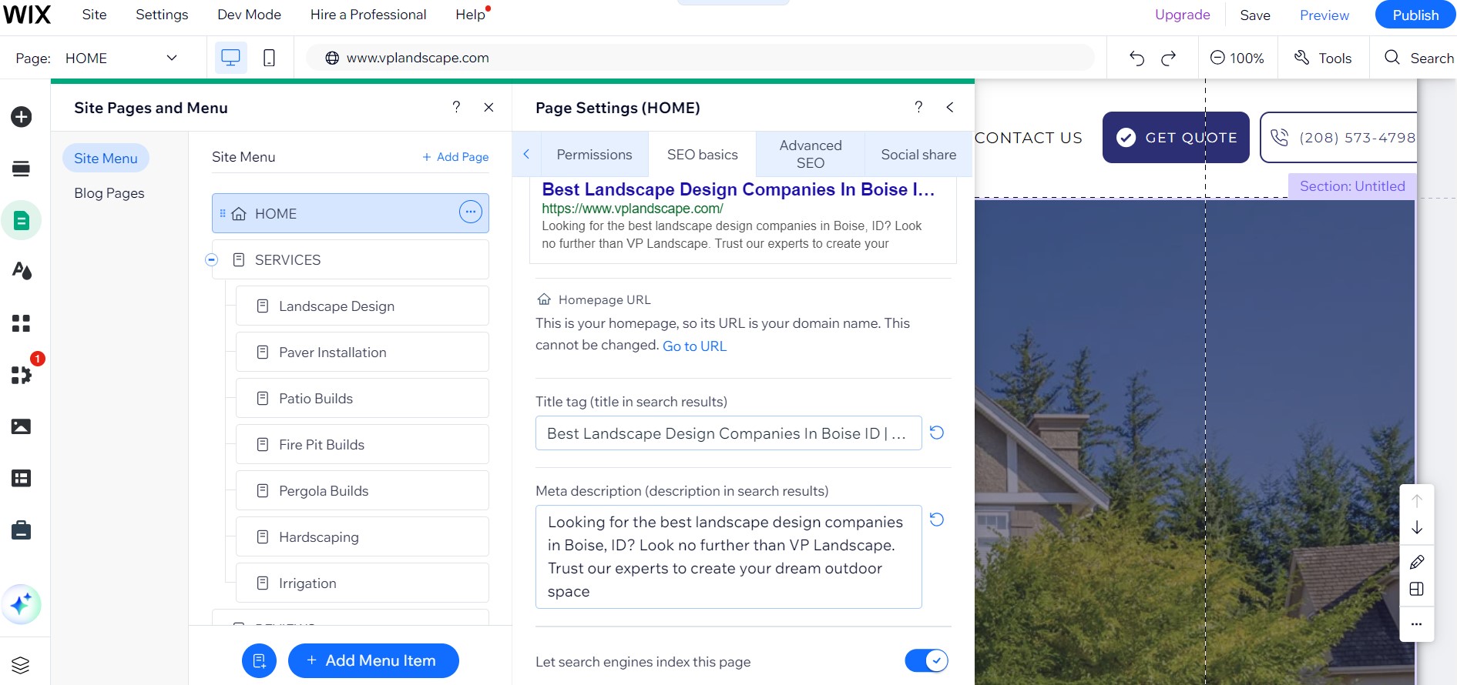Image resolution: width=1457 pixels, height=685 pixels.
Task: Toggle Let search engines index this page
Action: [926, 660]
